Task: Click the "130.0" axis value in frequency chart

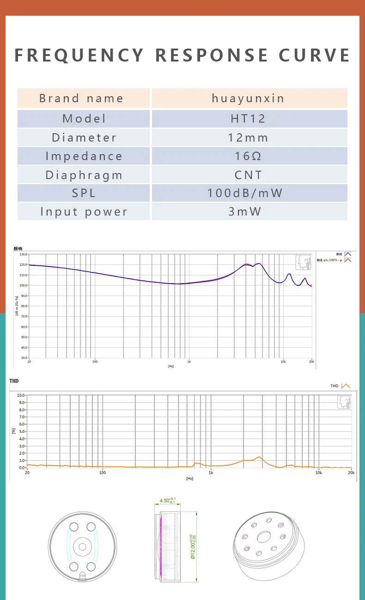Action: (23, 254)
